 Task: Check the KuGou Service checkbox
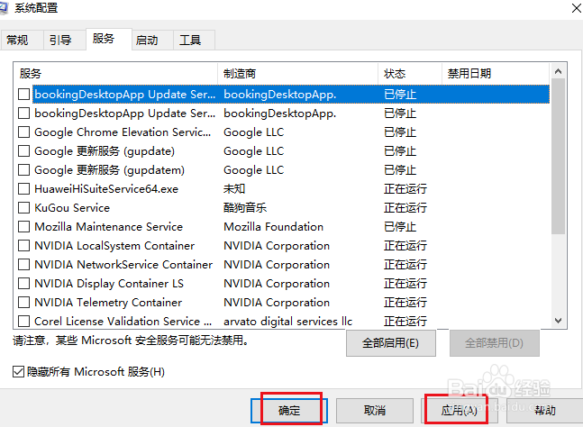[x=23, y=208]
